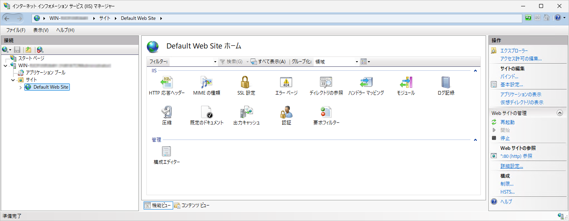Click the 詳細設定... link
Viewport: 569px width, 221px height.
click(x=512, y=166)
